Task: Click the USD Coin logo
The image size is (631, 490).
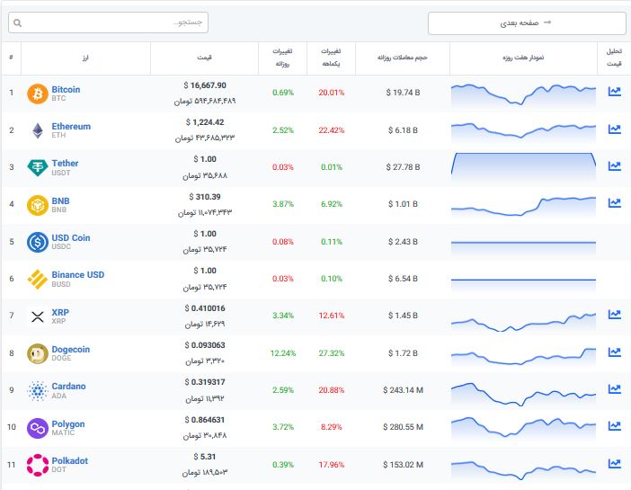Action: click(x=38, y=242)
